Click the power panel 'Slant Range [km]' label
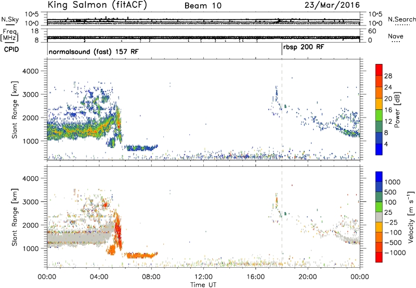The image size is (416, 288). point(15,110)
